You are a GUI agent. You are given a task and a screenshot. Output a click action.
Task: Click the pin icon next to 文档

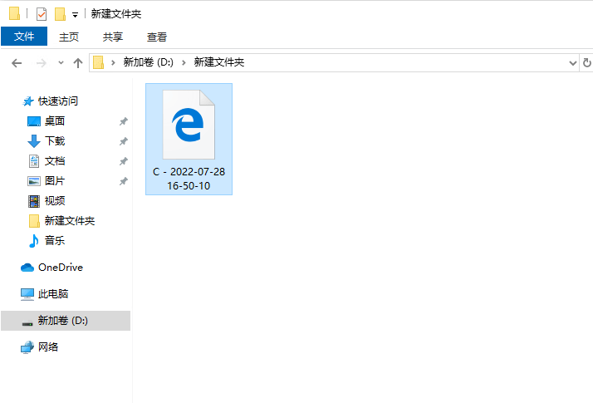(123, 161)
